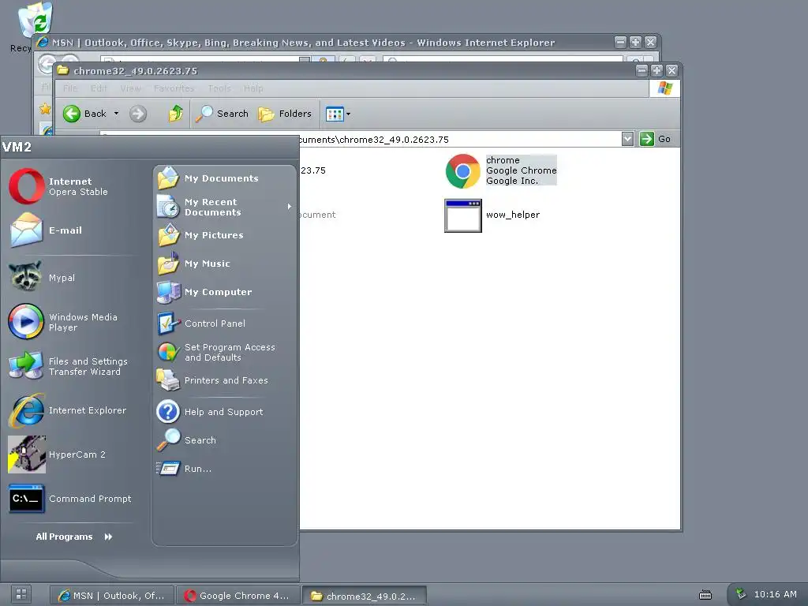Expand My Recent Documents submenu

(225, 207)
